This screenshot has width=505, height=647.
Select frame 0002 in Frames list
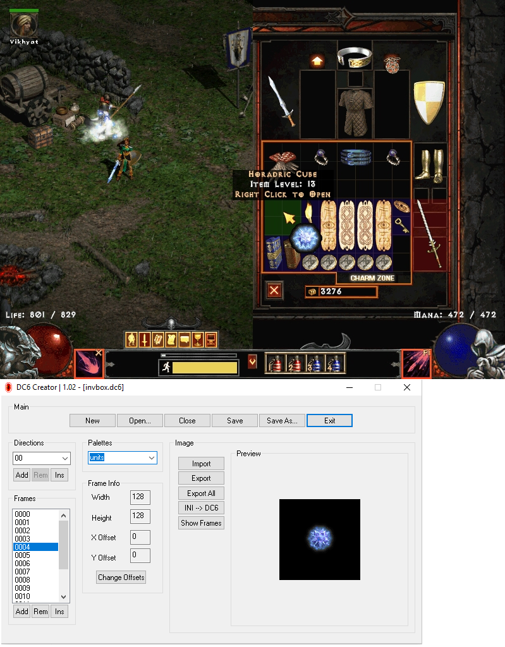pyautogui.click(x=35, y=531)
